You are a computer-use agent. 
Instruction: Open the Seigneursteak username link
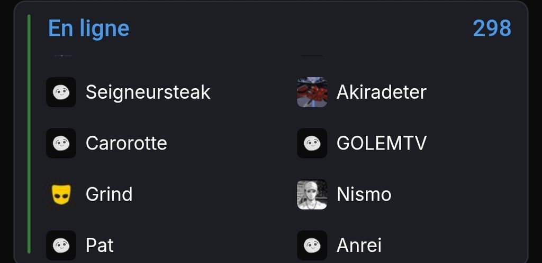tap(148, 92)
